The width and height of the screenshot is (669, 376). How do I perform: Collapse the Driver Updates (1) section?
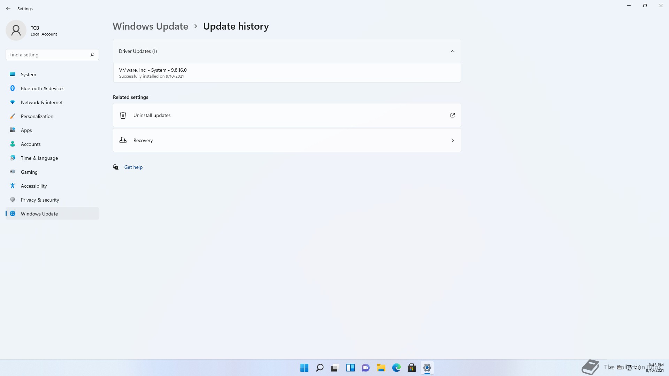pyautogui.click(x=287, y=51)
